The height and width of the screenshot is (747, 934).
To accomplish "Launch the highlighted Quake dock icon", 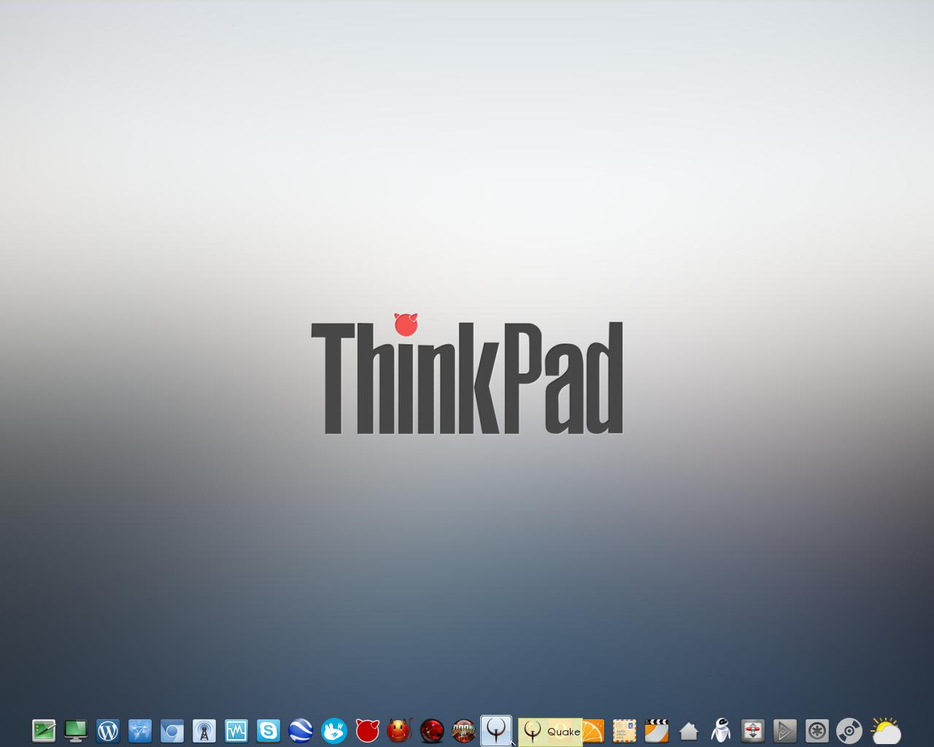I will [496, 730].
